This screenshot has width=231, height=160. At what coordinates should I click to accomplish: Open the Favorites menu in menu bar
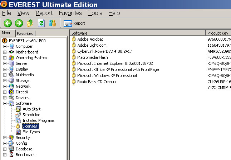[70, 13]
